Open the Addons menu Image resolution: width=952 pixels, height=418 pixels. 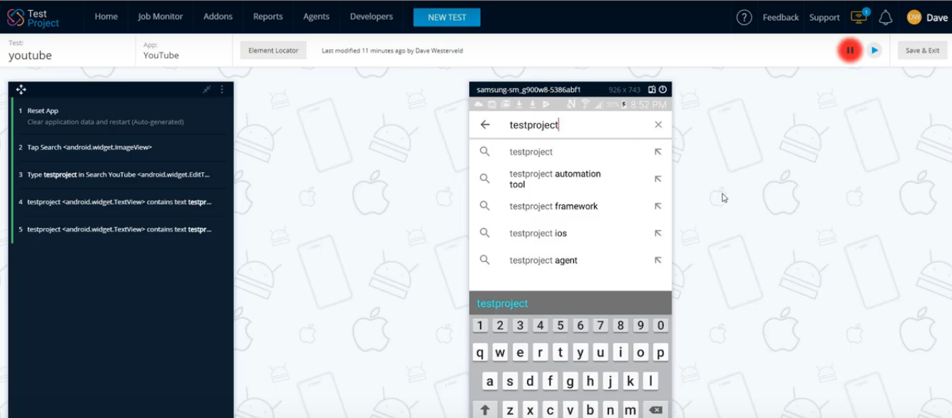tap(217, 16)
